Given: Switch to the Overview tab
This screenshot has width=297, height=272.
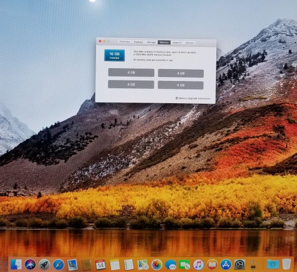Looking at the screenshot, I should pyautogui.click(x=124, y=42).
